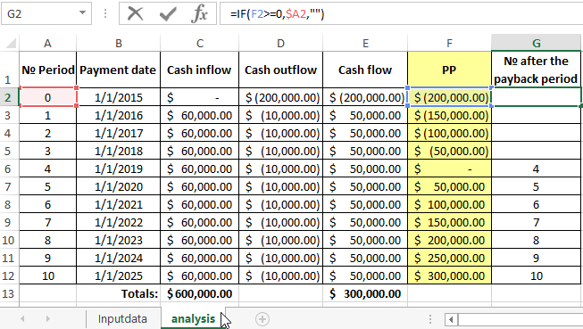
Task: Select column E header
Action: tap(365, 44)
